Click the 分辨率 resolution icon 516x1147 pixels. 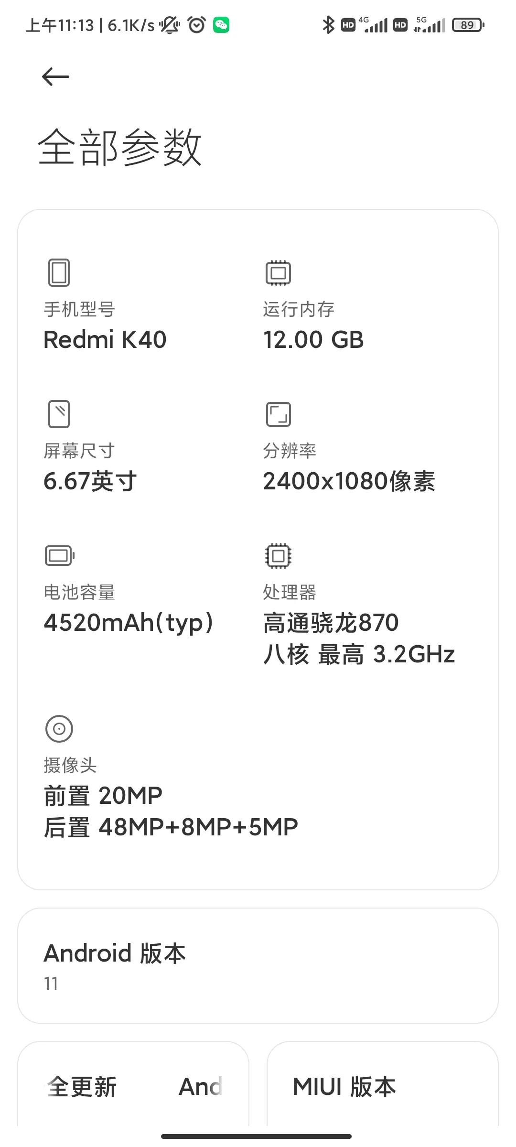279,414
